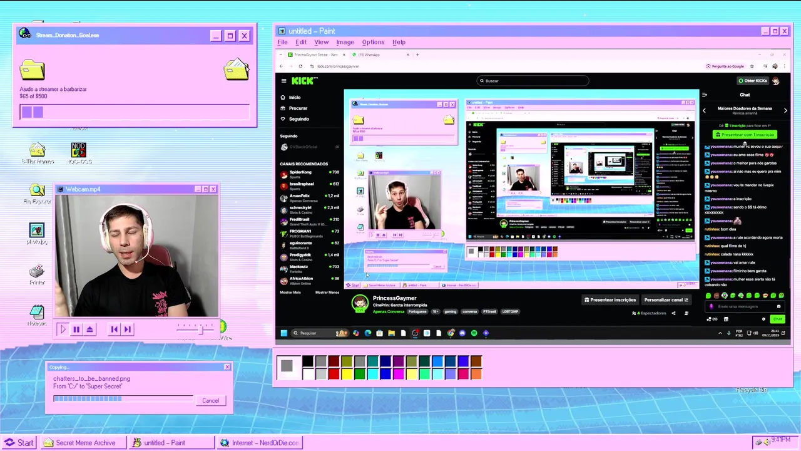Image resolution: width=801 pixels, height=451 pixels.
Task: Open the Paint Edit menu
Action: pyautogui.click(x=301, y=42)
